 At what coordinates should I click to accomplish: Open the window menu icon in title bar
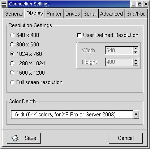(4, 4)
